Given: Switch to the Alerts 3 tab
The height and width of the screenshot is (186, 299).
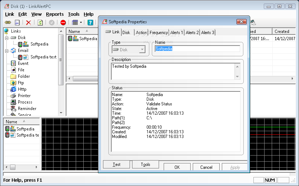Looking at the screenshot, I should pyautogui.click(x=208, y=33).
